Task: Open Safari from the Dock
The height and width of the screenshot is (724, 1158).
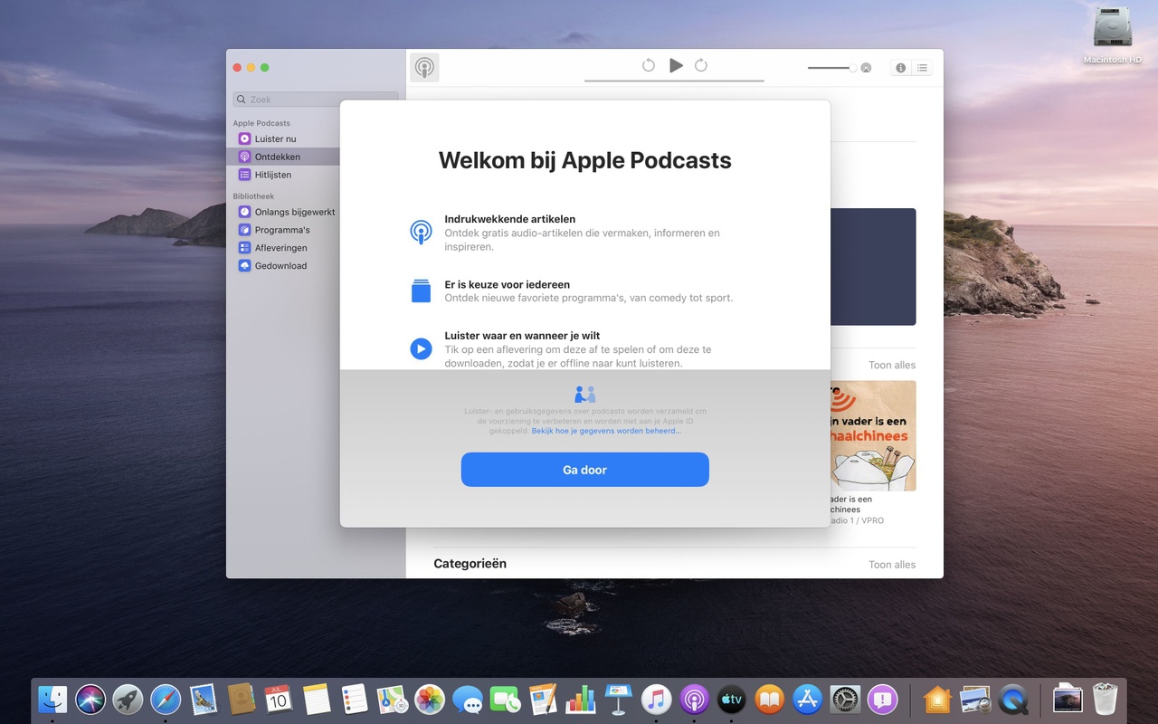Action: point(166,699)
